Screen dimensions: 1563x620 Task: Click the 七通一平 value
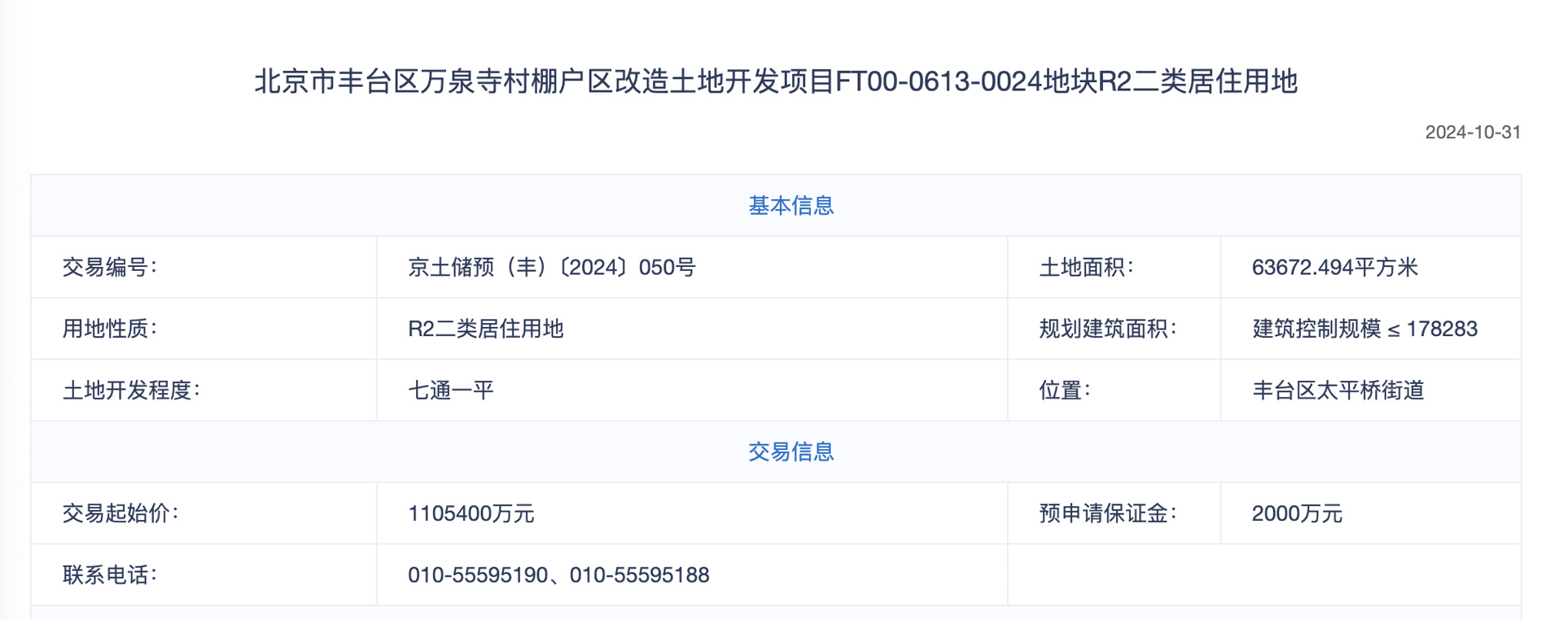click(450, 391)
